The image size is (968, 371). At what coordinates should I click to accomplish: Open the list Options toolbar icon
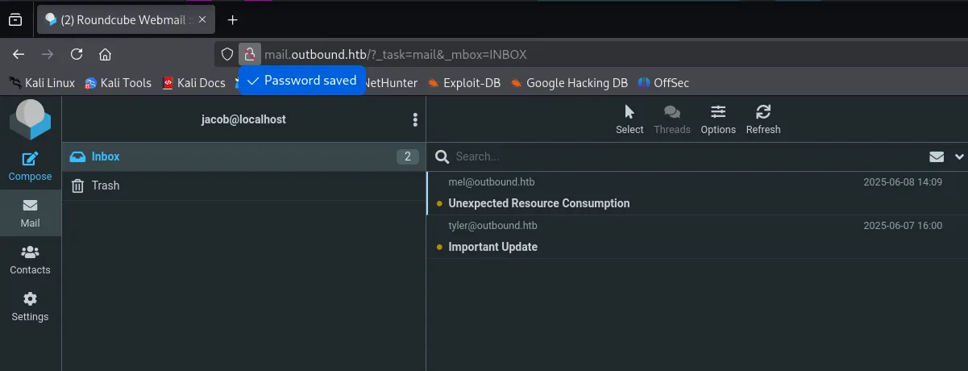pyautogui.click(x=718, y=119)
